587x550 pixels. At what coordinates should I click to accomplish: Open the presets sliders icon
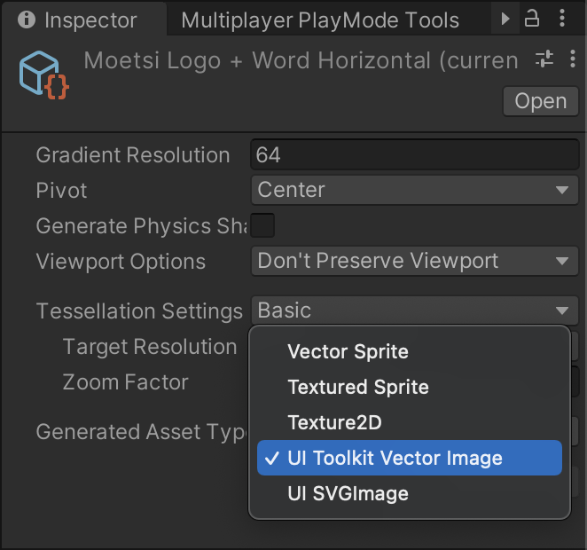pos(544,59)
